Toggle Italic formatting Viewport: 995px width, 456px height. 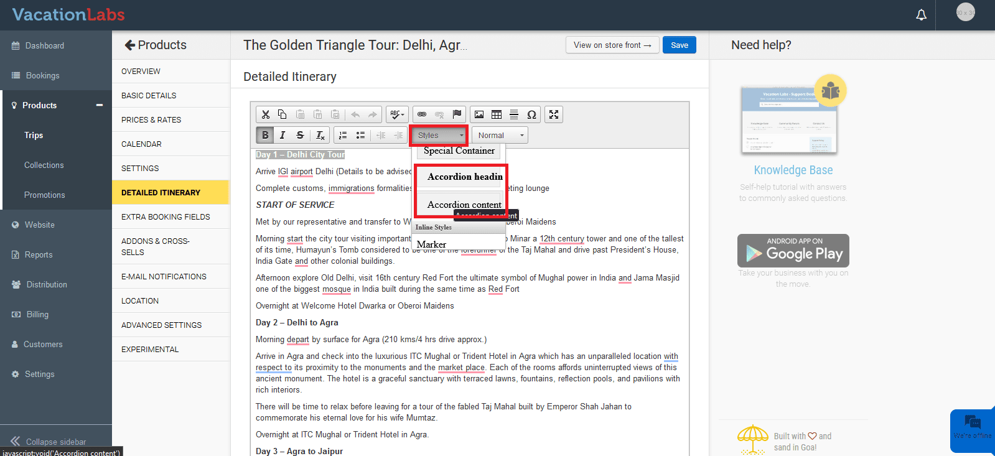coord(283,135)
